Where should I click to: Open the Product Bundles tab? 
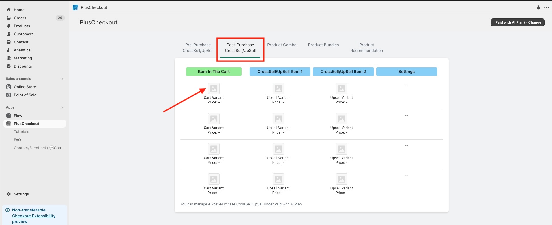click(x=323, y=45)
